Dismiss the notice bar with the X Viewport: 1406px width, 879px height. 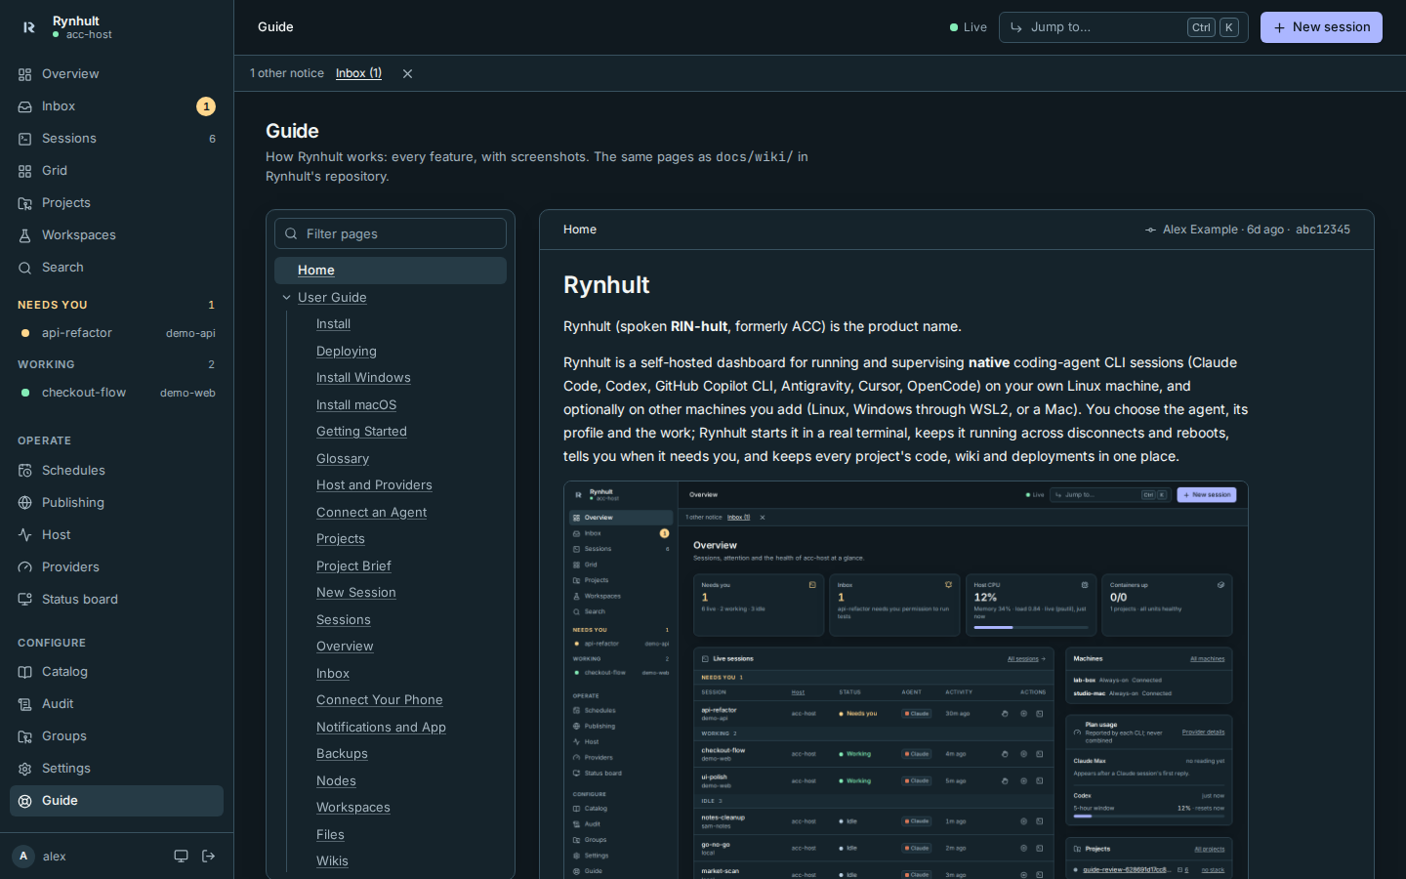point(407,73)
